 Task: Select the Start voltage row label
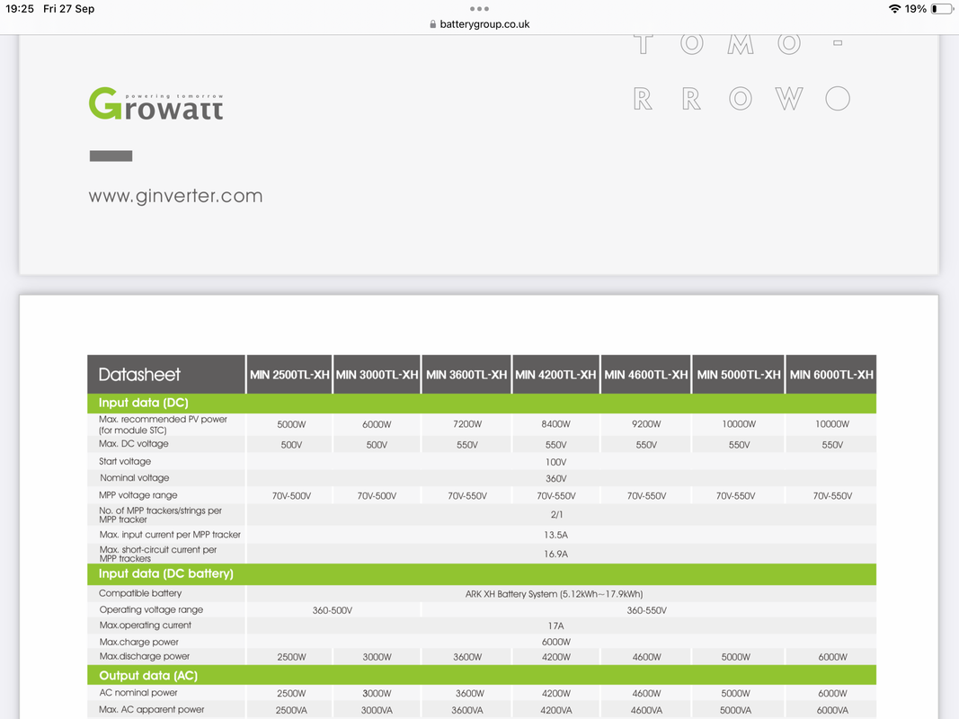click(125, 462)
